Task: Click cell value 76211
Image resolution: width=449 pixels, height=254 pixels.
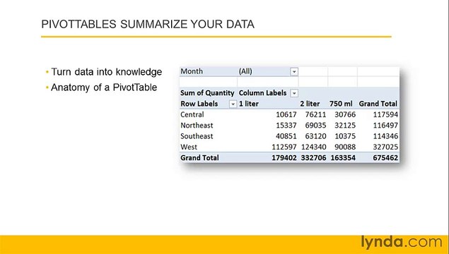Action: pyautogui.click(x=315, y=114)
